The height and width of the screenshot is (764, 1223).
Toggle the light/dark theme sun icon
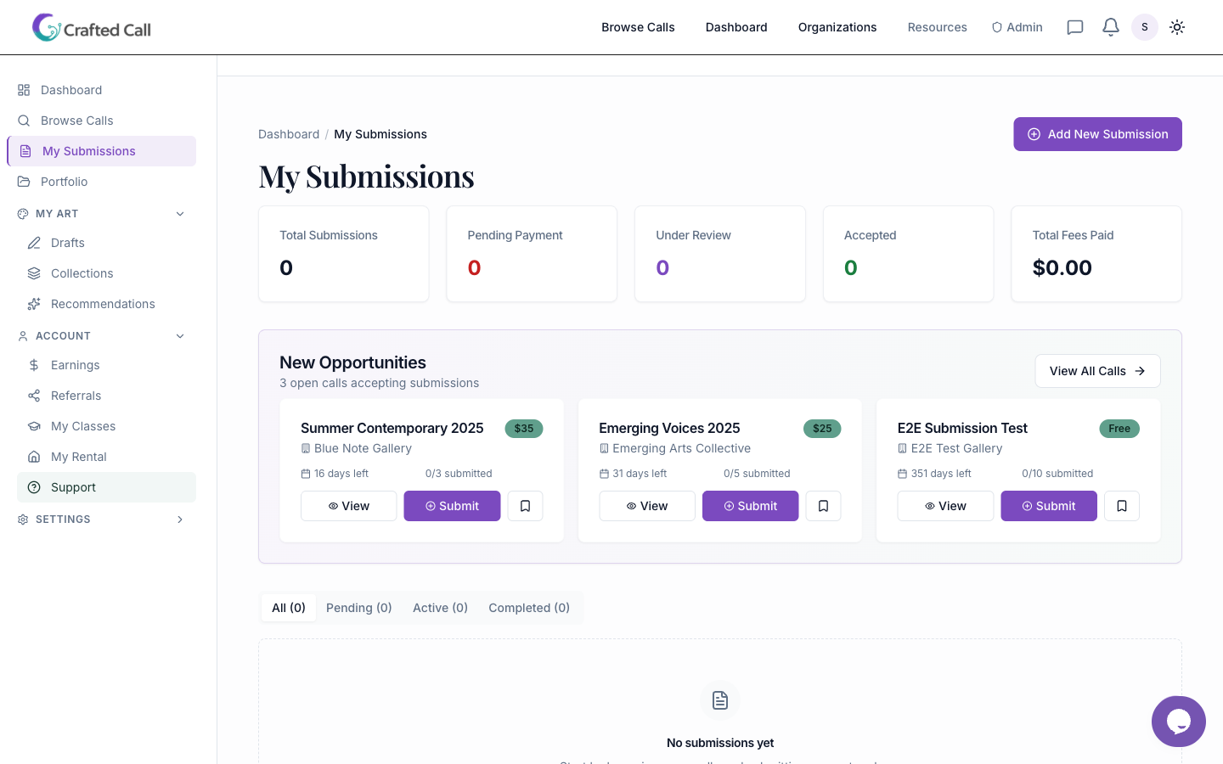pyautogui.click(x=1177, y=27)
